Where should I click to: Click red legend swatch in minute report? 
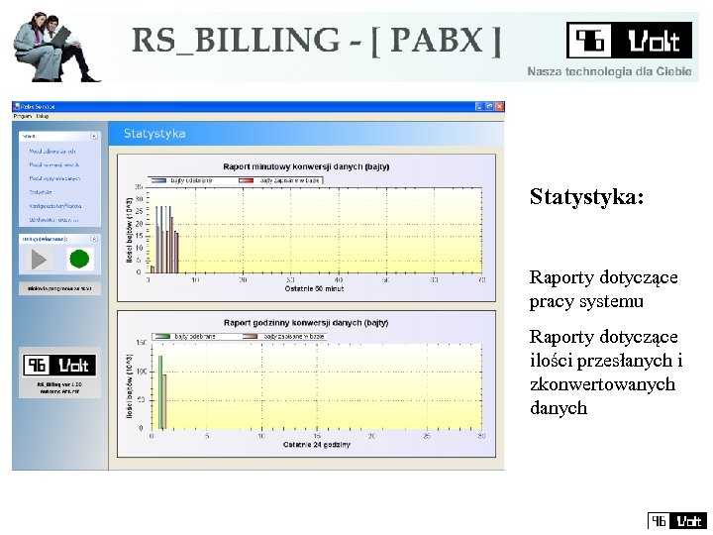pos(246,181)
